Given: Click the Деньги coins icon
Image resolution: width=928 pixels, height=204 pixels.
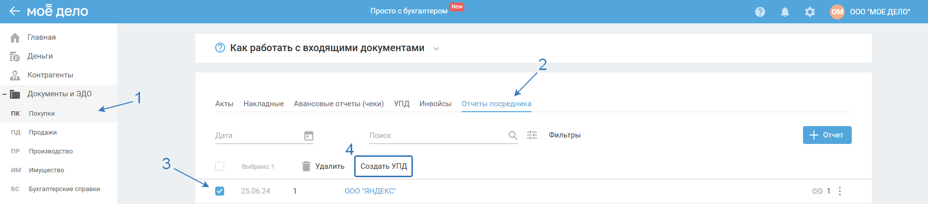Looking at the screenshot, I should tap(15, 57).
